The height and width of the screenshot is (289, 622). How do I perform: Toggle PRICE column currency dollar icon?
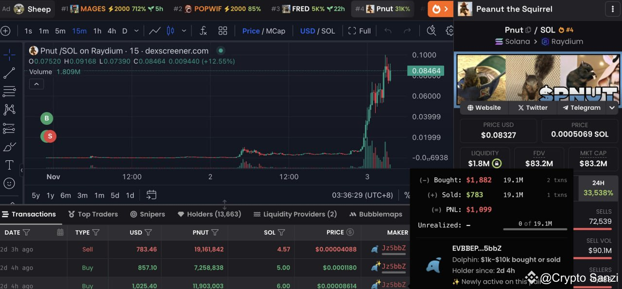[350, 233]
